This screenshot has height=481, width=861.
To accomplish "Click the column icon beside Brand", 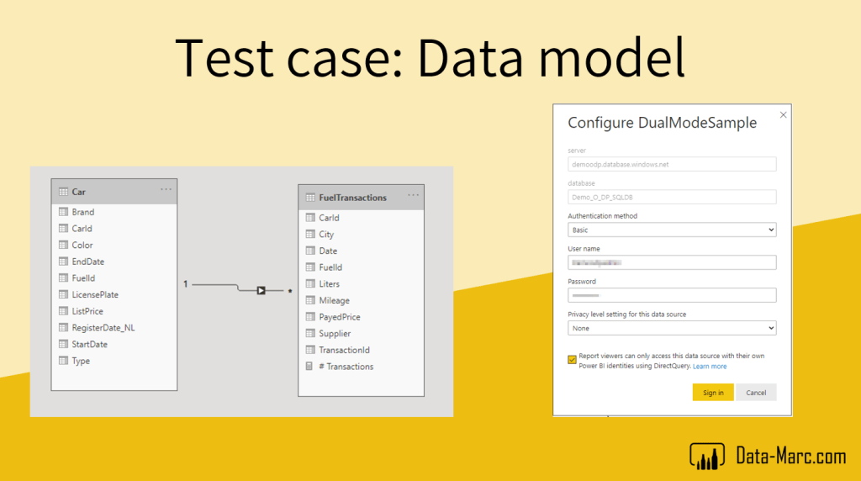I will (x=63, y=212).
